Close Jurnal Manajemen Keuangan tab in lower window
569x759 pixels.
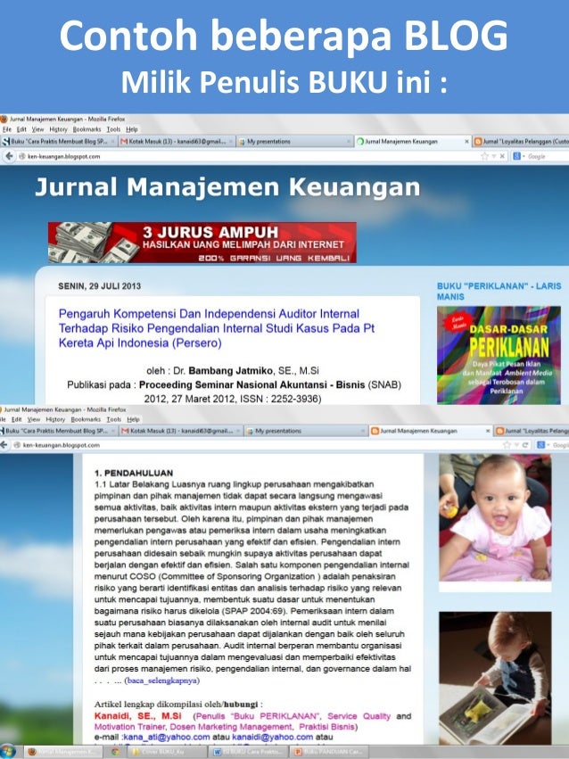click(x=488, y=431)
